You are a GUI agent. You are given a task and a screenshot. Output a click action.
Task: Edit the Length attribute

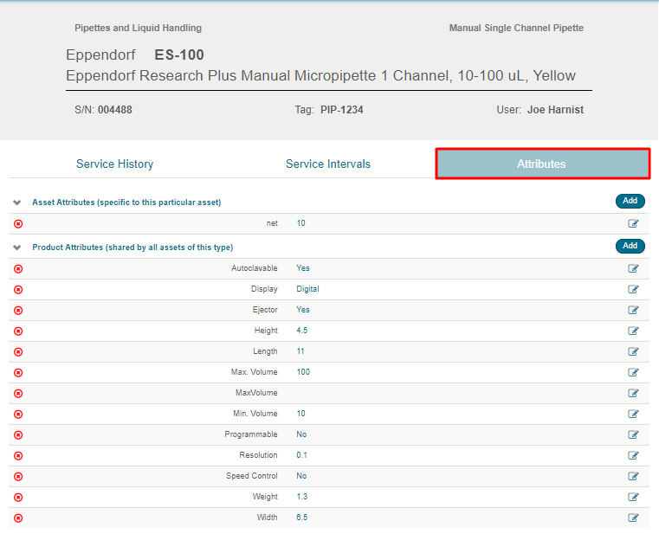tap(633, 351)
